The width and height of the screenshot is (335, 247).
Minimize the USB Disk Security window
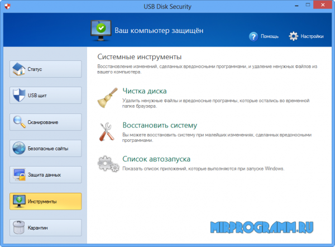click(x=296, y=6)
